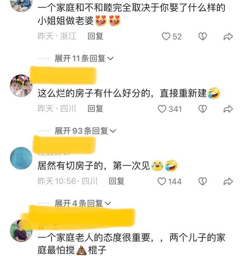Like the comment with 144 likes
243x256 pixels.
click(162, 181)
